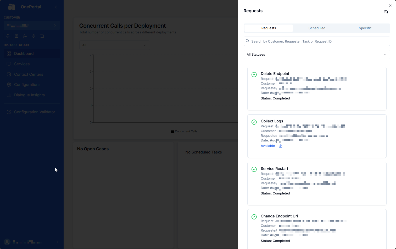
Task: Switch to the Specific tab
Action: point(365,28)
